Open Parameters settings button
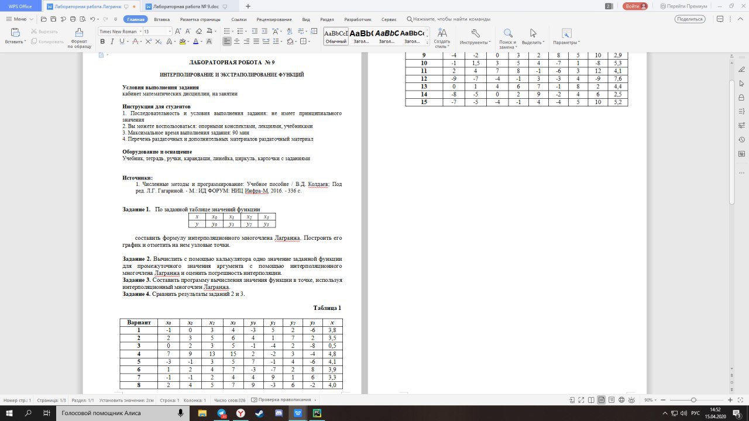The image size is (749, 421). point(566,33)
